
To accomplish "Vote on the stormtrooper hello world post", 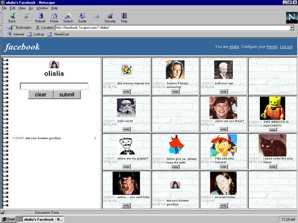I will 127,129.
